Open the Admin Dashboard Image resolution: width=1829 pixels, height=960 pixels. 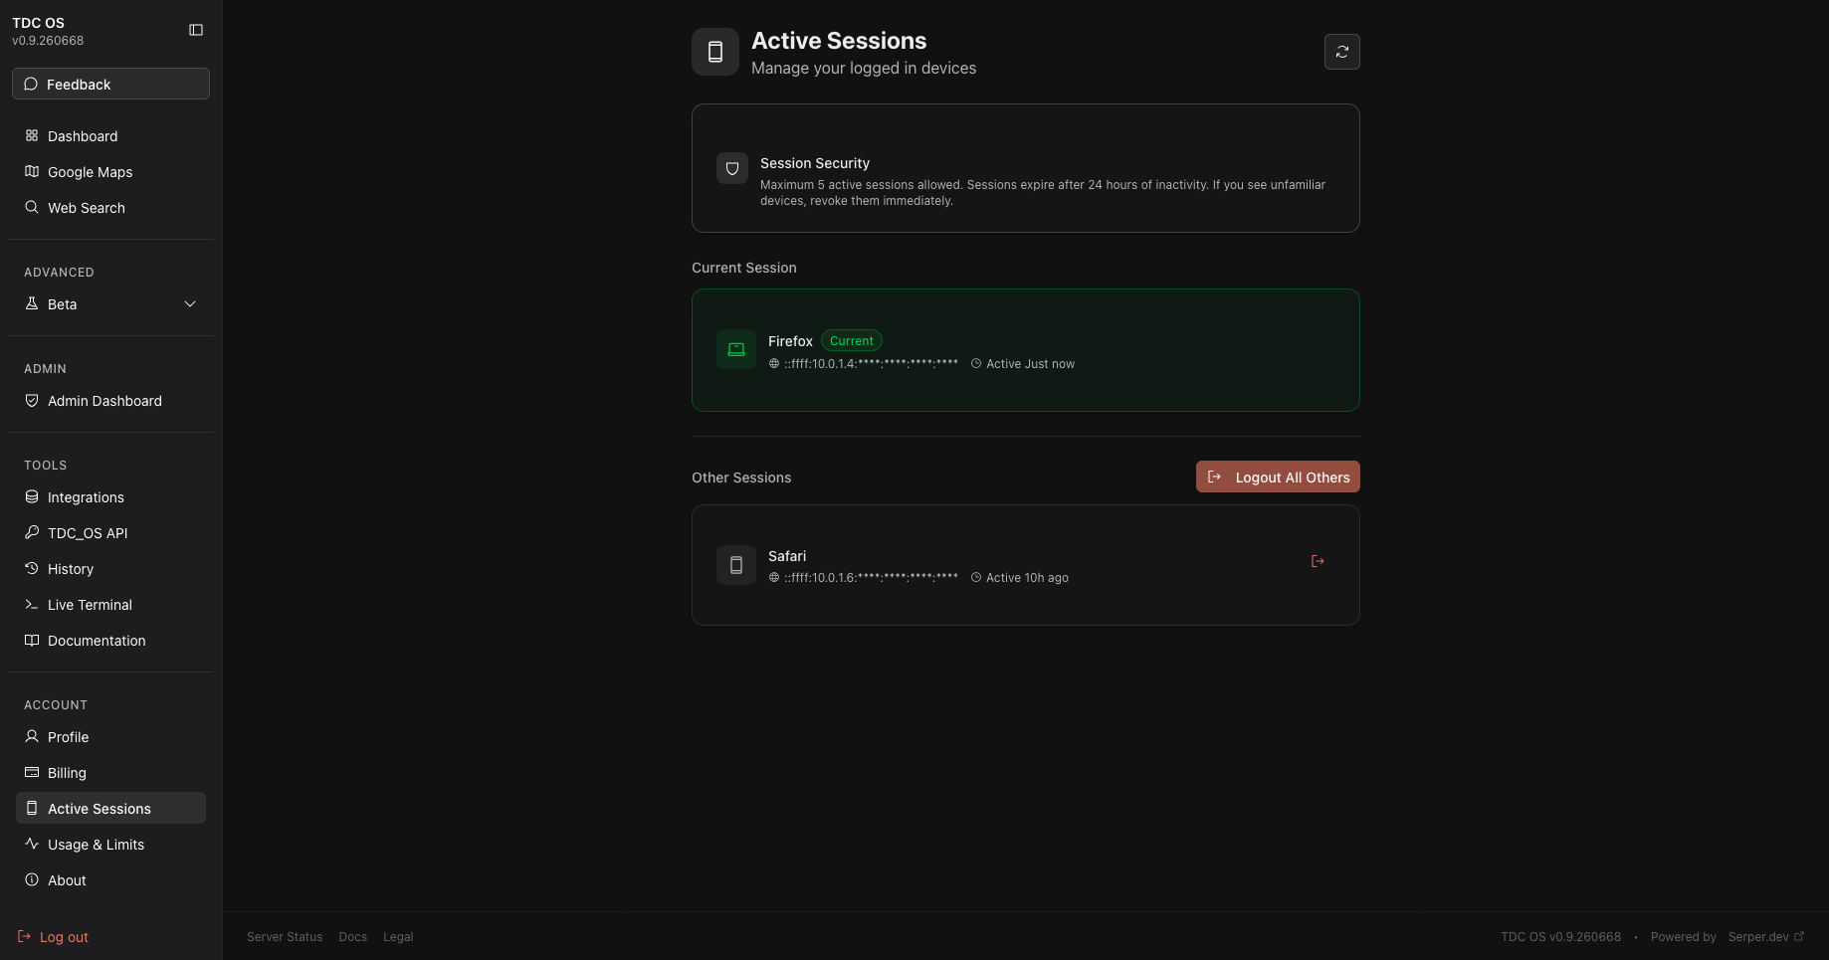(x=104, y=400)
